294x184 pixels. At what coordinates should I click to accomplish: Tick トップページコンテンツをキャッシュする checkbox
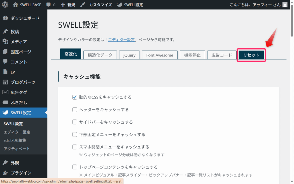[x=75, y=167]
